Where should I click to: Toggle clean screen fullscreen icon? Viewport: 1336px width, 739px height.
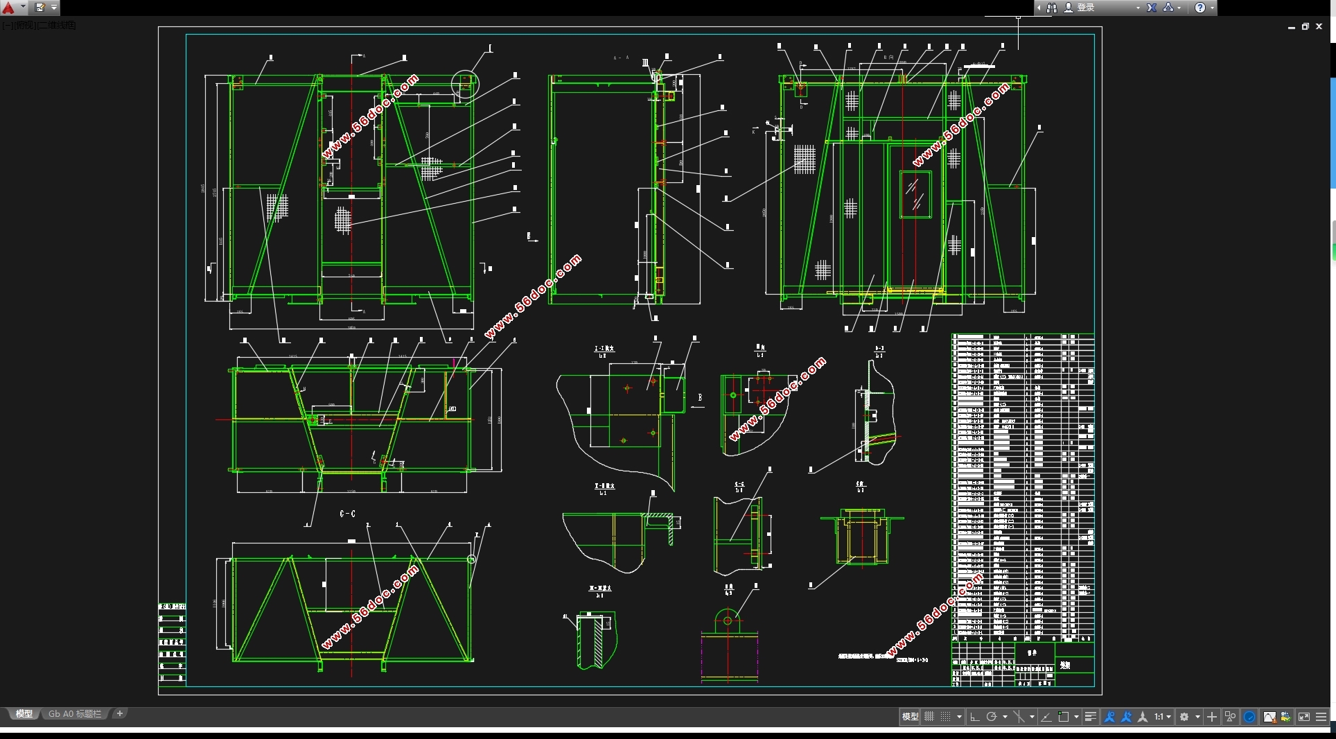pos(1304,717)
